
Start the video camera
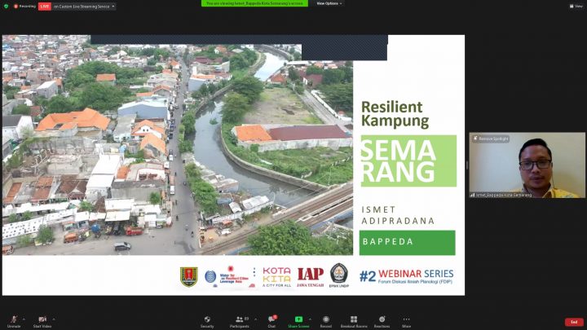click(x=42, y=319)
